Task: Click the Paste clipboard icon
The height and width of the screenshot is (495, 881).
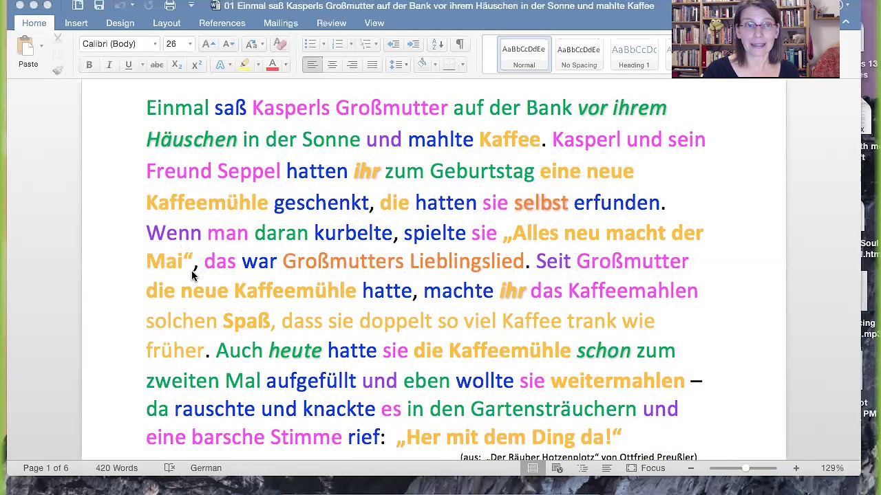Action: [26, 46]
